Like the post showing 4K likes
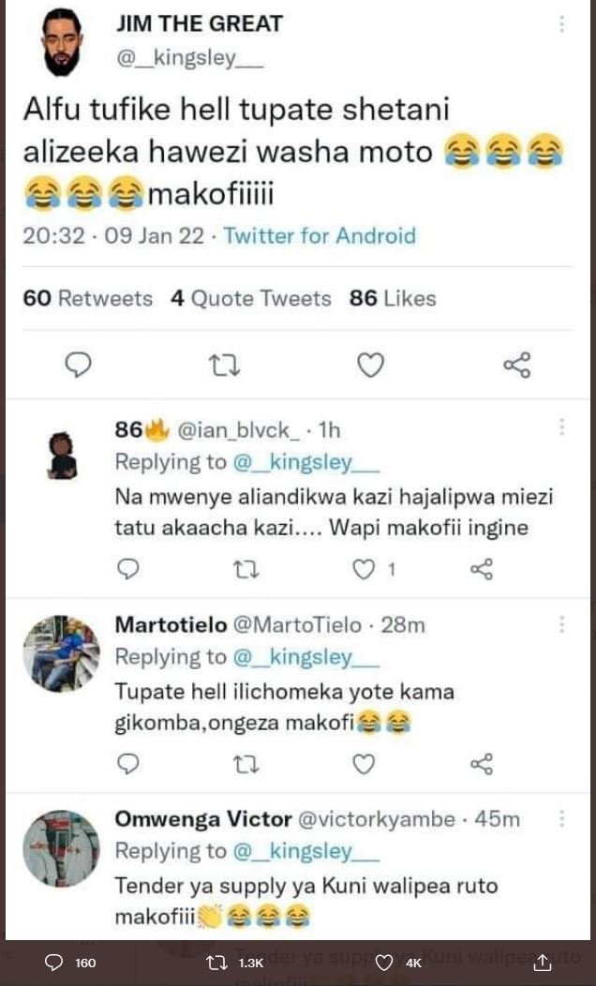The height and width of the screenshot is (986, 596). (384, 963)
